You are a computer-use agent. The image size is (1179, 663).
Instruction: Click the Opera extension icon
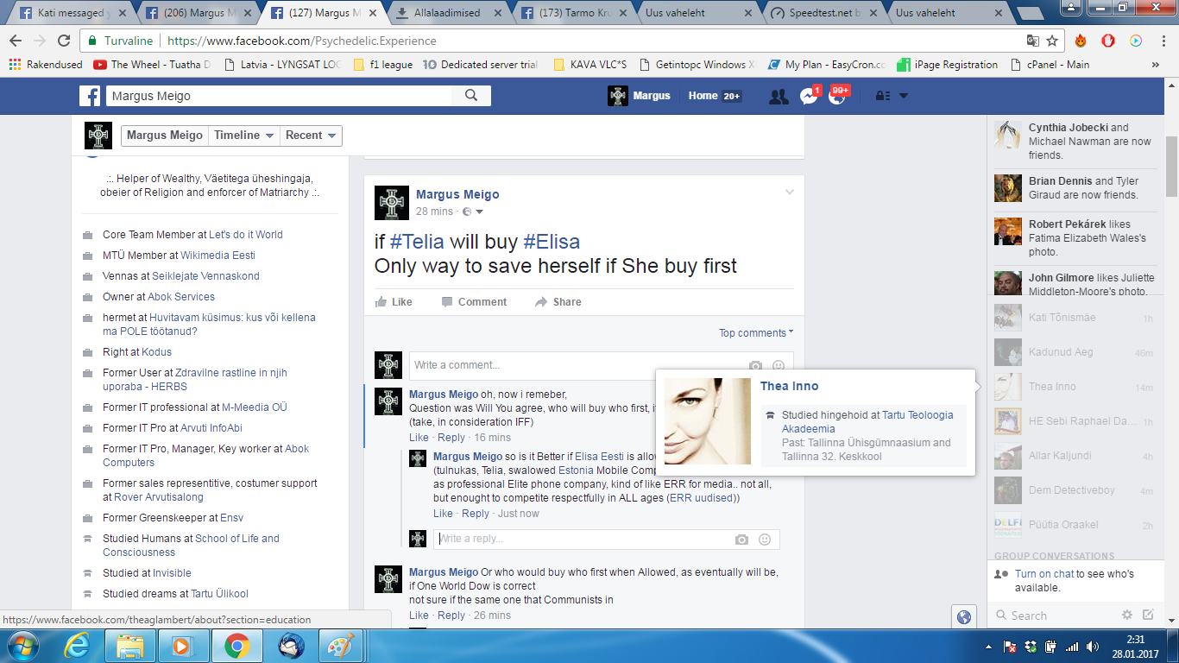1108,41
